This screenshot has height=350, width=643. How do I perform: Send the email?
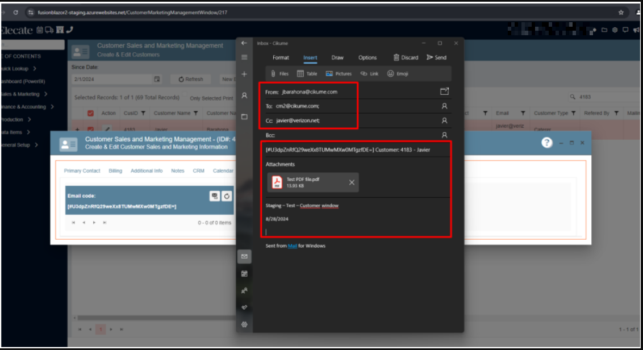point(436,57)
